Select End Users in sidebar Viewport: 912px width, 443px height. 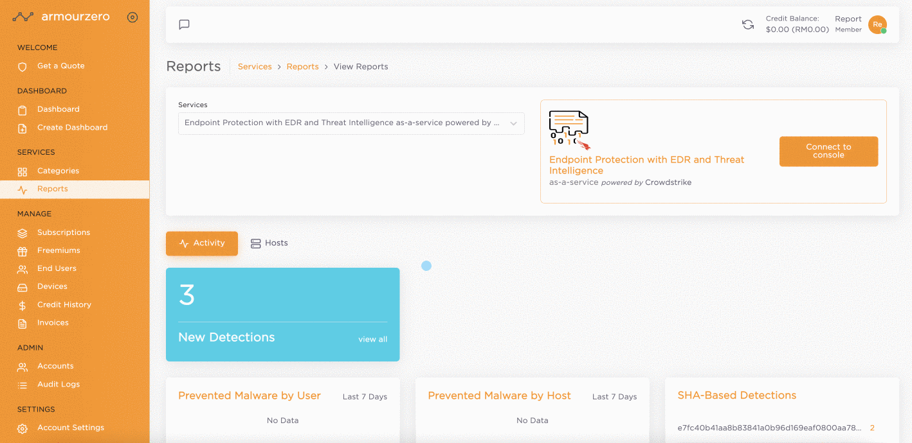(57, 269)
